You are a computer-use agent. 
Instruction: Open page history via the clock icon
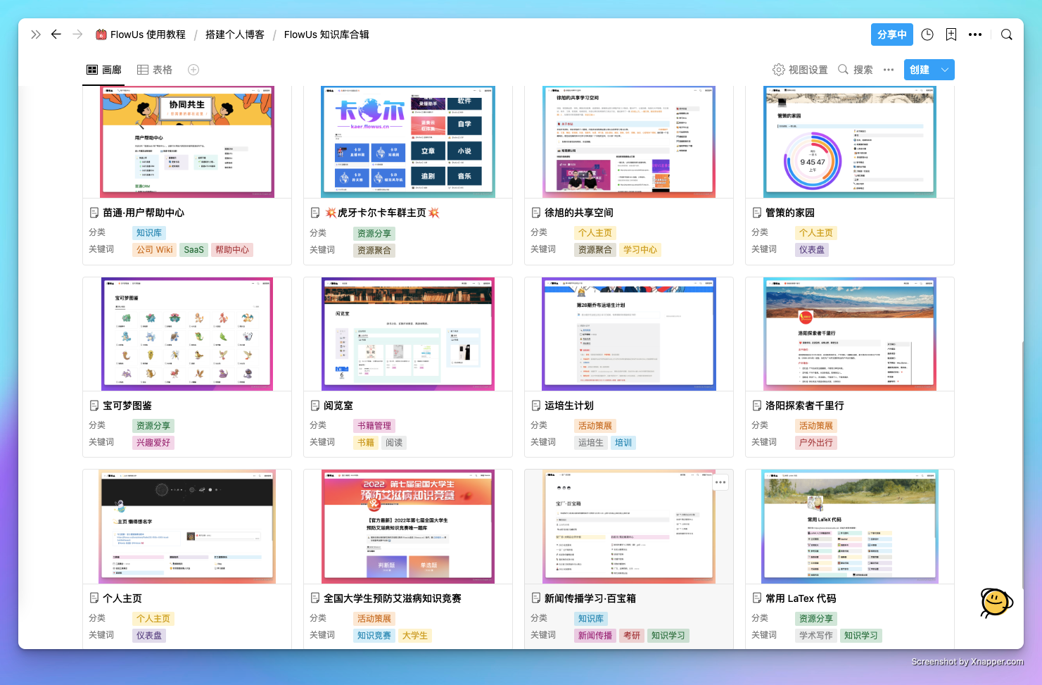(927, 34)
